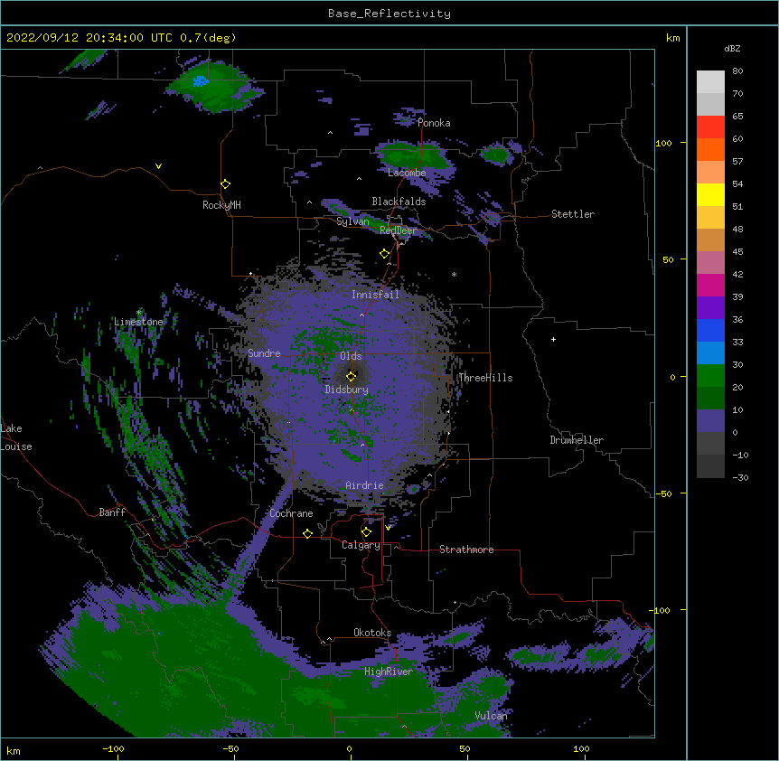Click the km unit label at top right
The height and width of the screenshot is (761, 779).
(672, 38)
